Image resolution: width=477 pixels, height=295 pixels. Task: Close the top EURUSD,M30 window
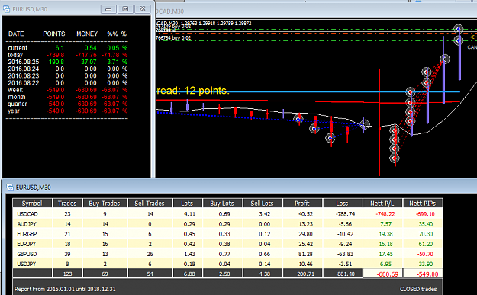[x=142, y=9]
